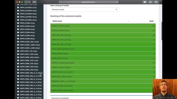Check the CMIP5.CMCC_CMS.r1i1p1 checkbox
Image resolution: width=177 pixels, height=99 pixels.
[x=18, y=54]
